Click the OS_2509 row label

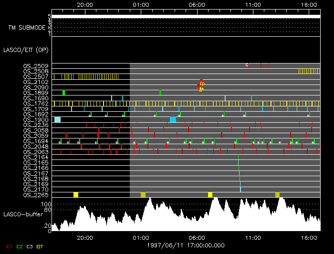35,65
